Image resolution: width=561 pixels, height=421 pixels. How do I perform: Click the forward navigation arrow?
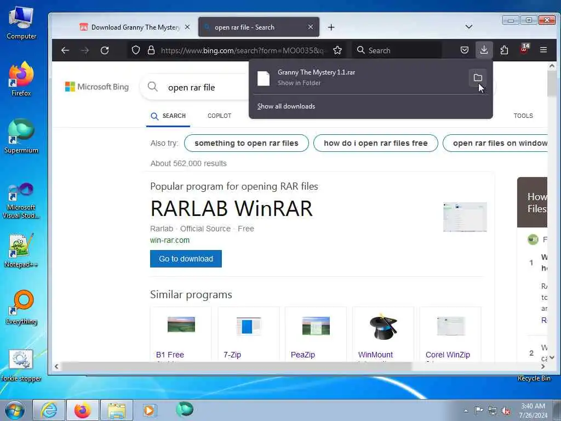85,50
